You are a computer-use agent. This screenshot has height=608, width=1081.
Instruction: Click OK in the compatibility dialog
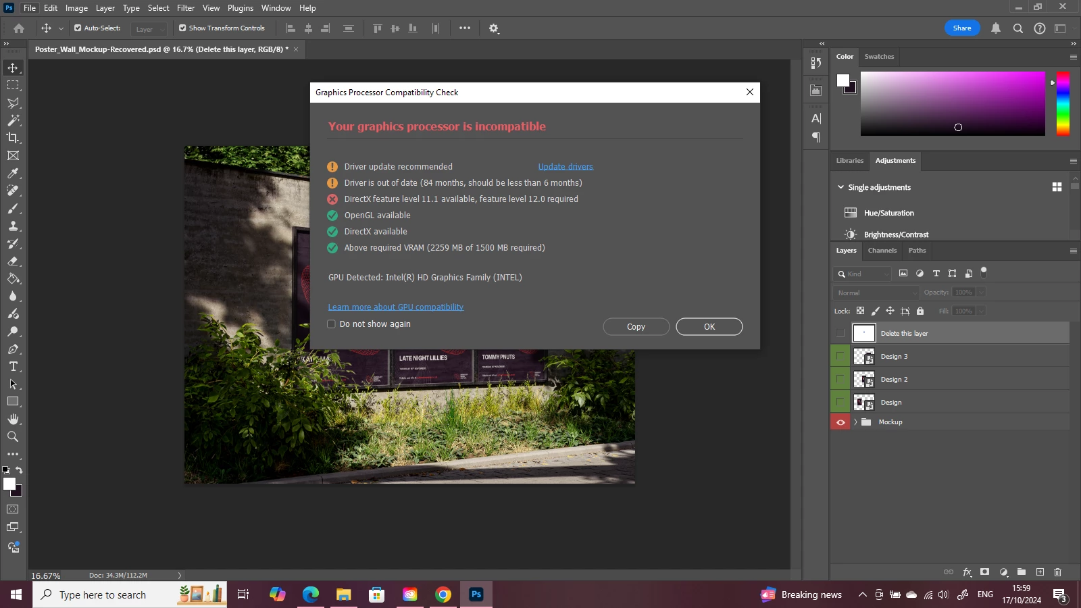point(709,327)
